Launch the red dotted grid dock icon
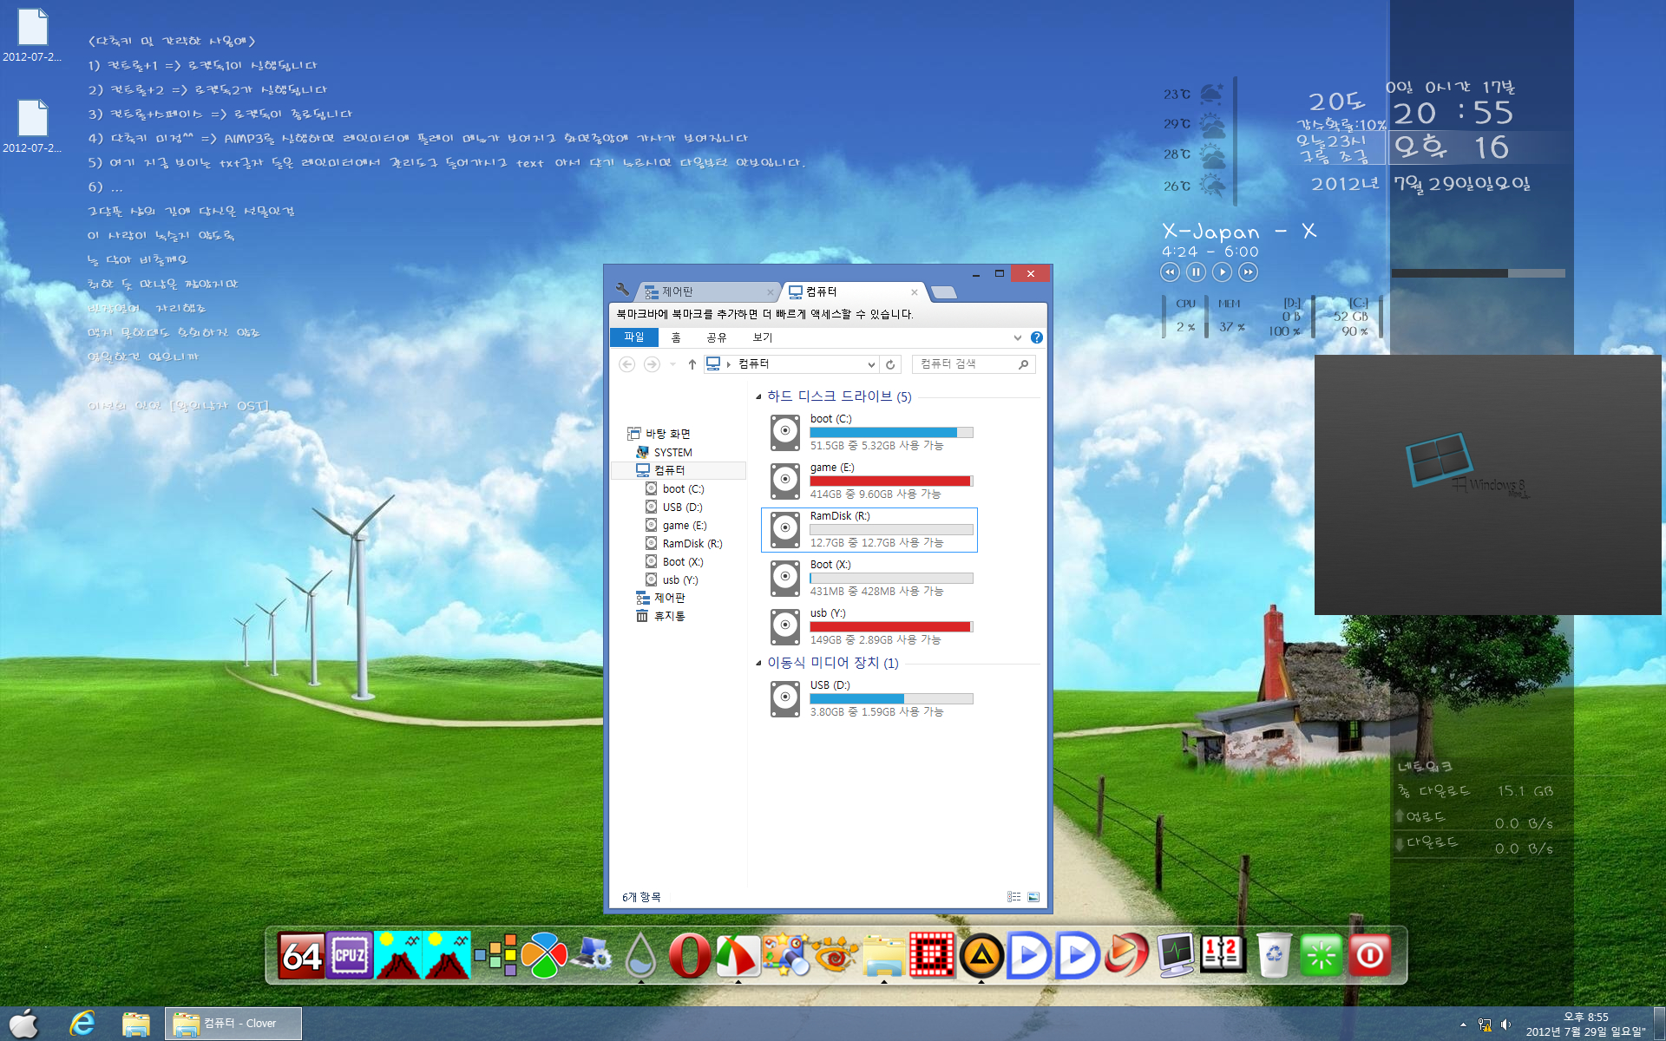This screenshot has height=1041, width=1666. tap(933, 956)
